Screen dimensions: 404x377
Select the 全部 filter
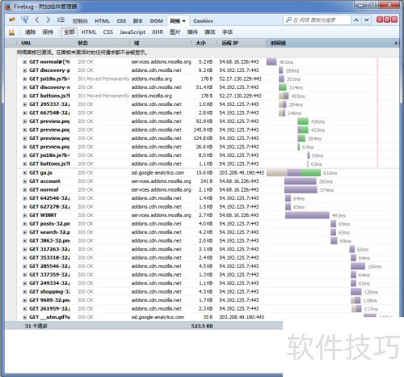(x=69, y=32)
